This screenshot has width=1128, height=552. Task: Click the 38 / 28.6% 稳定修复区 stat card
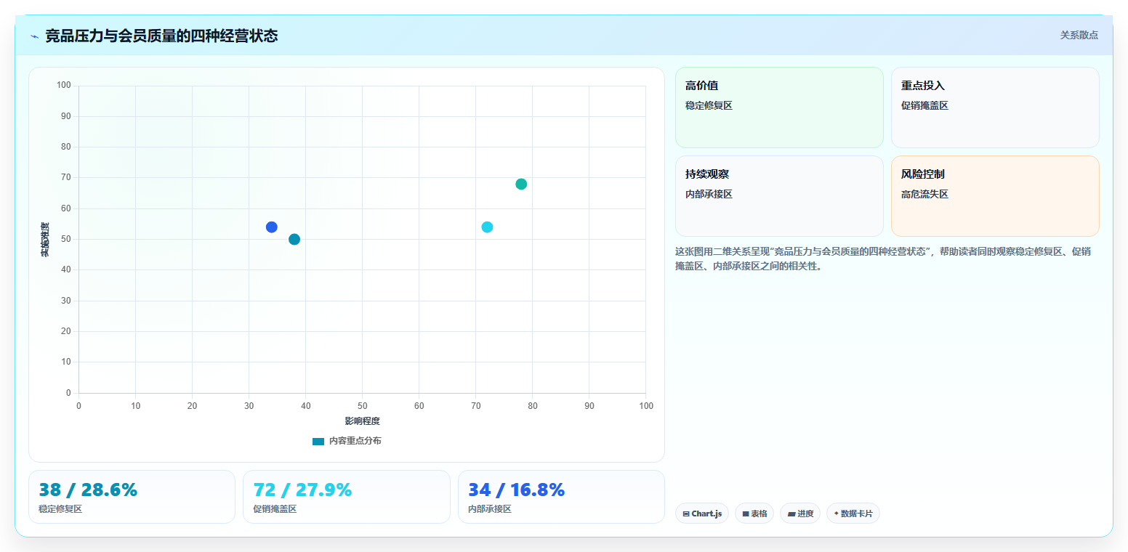(x=132, y=497)
